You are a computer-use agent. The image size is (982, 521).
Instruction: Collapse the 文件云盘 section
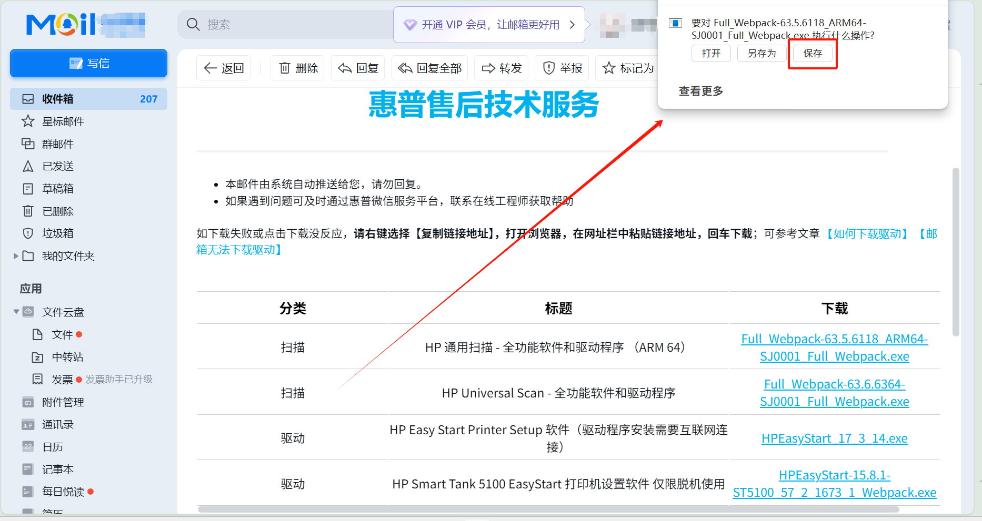16,312
